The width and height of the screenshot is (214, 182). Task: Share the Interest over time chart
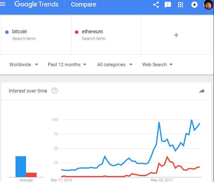tap(202, 91)
